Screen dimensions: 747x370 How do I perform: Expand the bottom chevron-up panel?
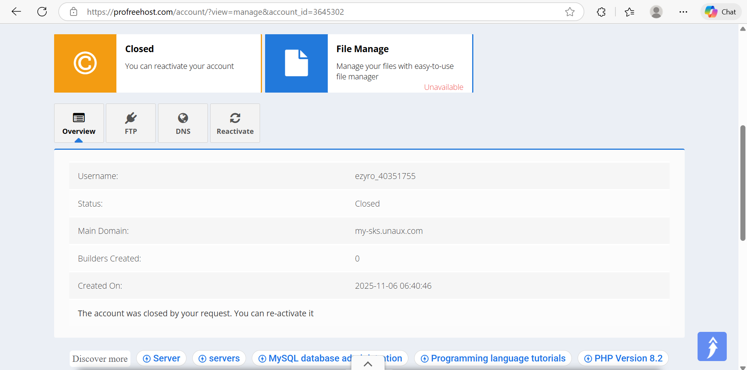[x=368, y=364]
